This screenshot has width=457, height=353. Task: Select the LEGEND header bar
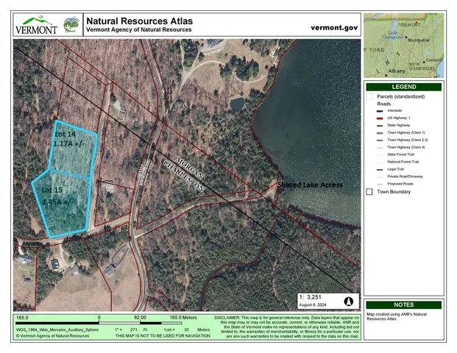(x=403, y=87)
